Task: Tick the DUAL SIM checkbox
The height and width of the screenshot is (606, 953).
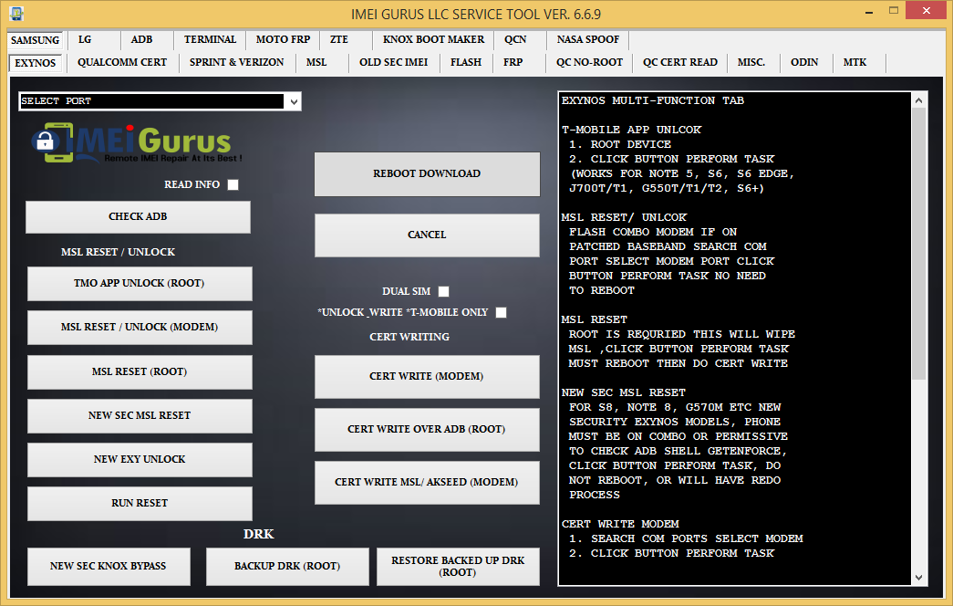Action: point(444,291)
